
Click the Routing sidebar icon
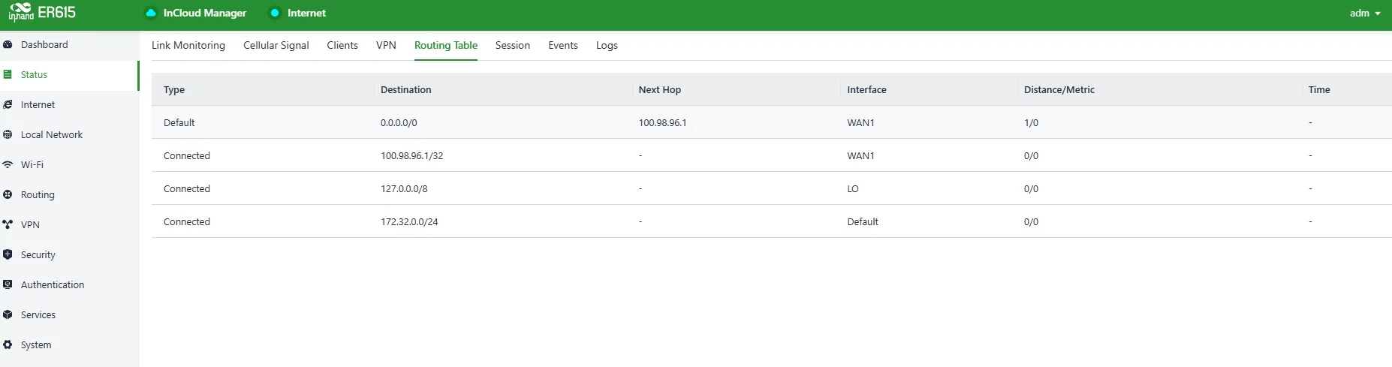click(8, 194)
